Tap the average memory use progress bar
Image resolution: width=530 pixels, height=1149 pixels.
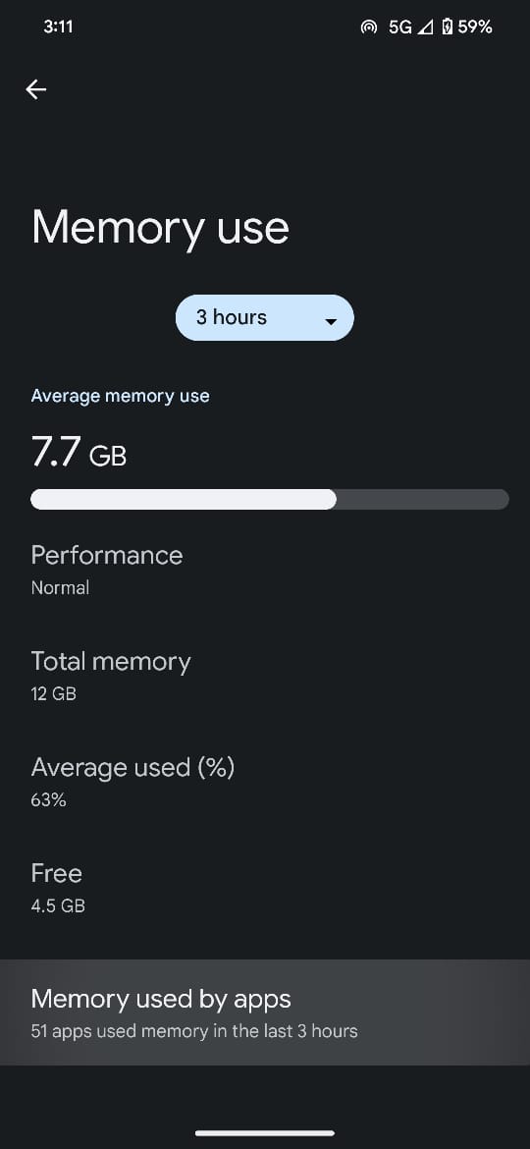pyautogui.click(x=269, y=499)
